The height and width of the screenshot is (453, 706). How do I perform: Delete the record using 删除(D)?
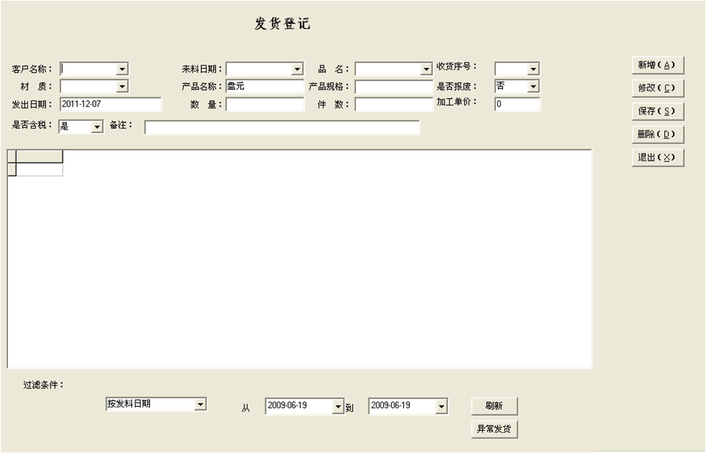pos(657,134)
